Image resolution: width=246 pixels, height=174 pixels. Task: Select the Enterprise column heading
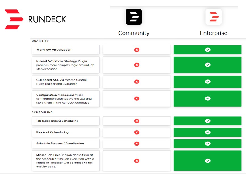(x=213, y=33)
